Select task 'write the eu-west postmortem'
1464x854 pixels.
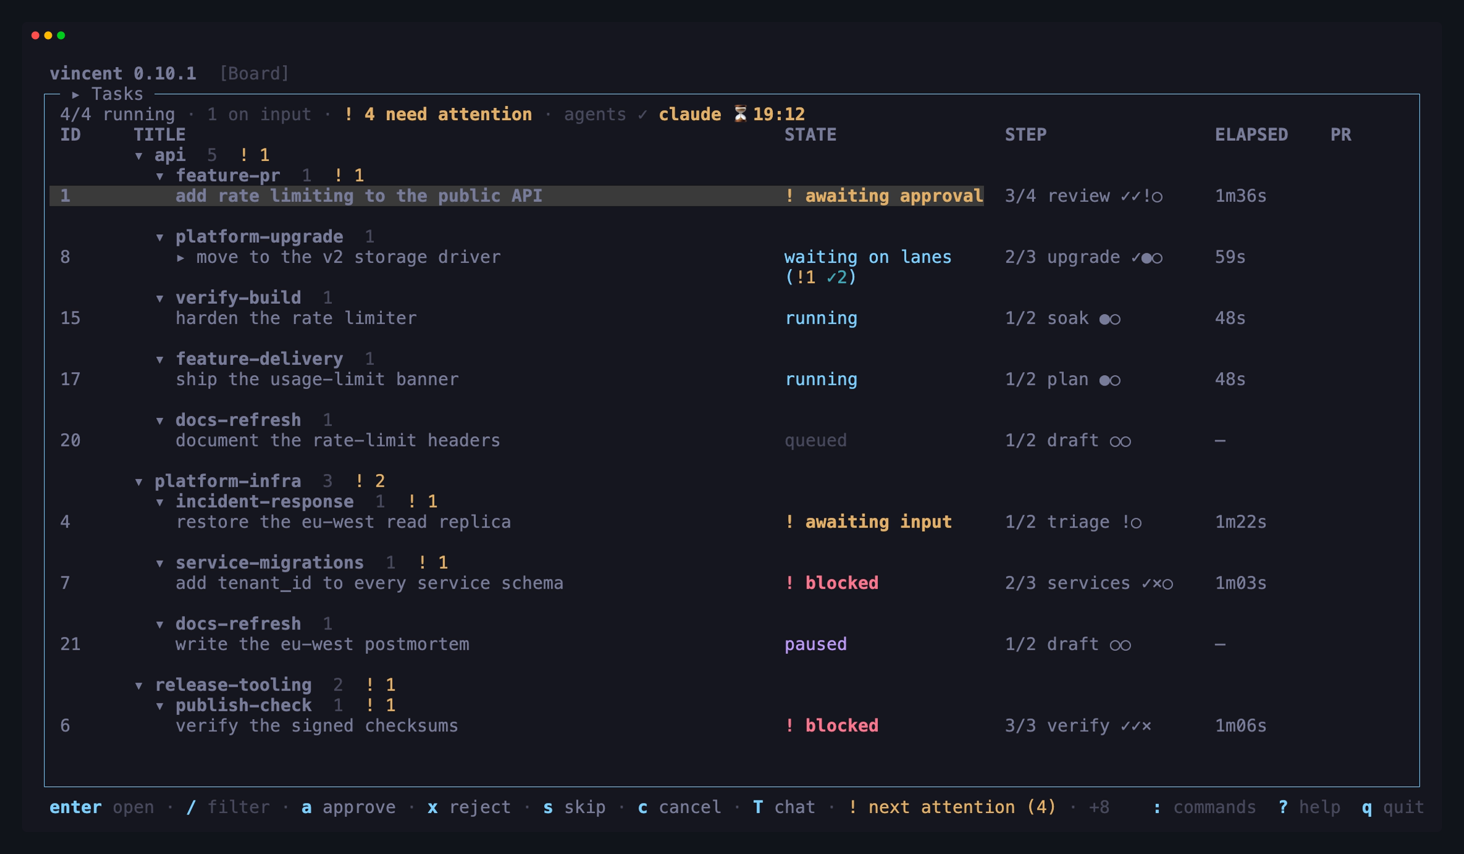(x=323, y=644)
